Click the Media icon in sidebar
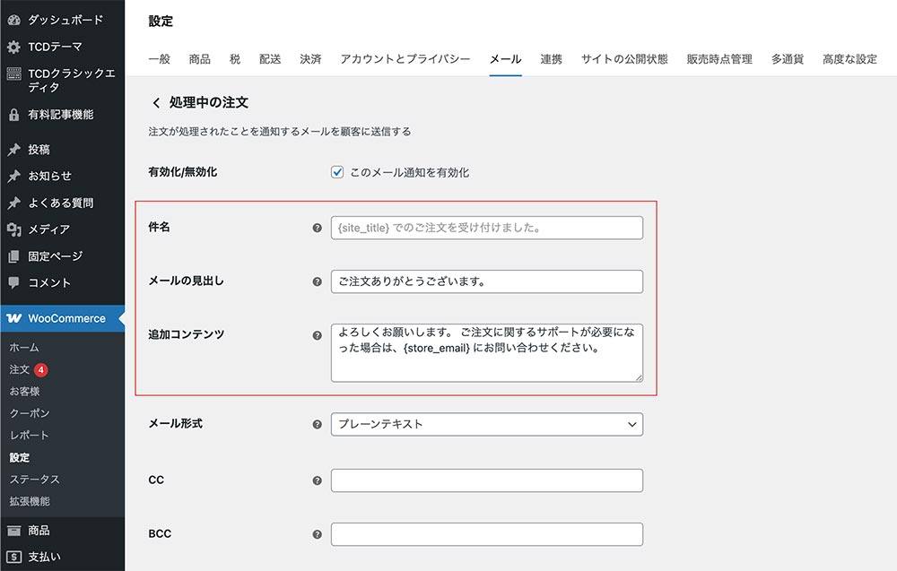This screenshot has width=897, height=571. (x=13, y=229)
